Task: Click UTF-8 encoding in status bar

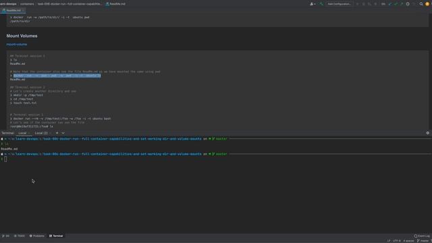Action: 397,241
